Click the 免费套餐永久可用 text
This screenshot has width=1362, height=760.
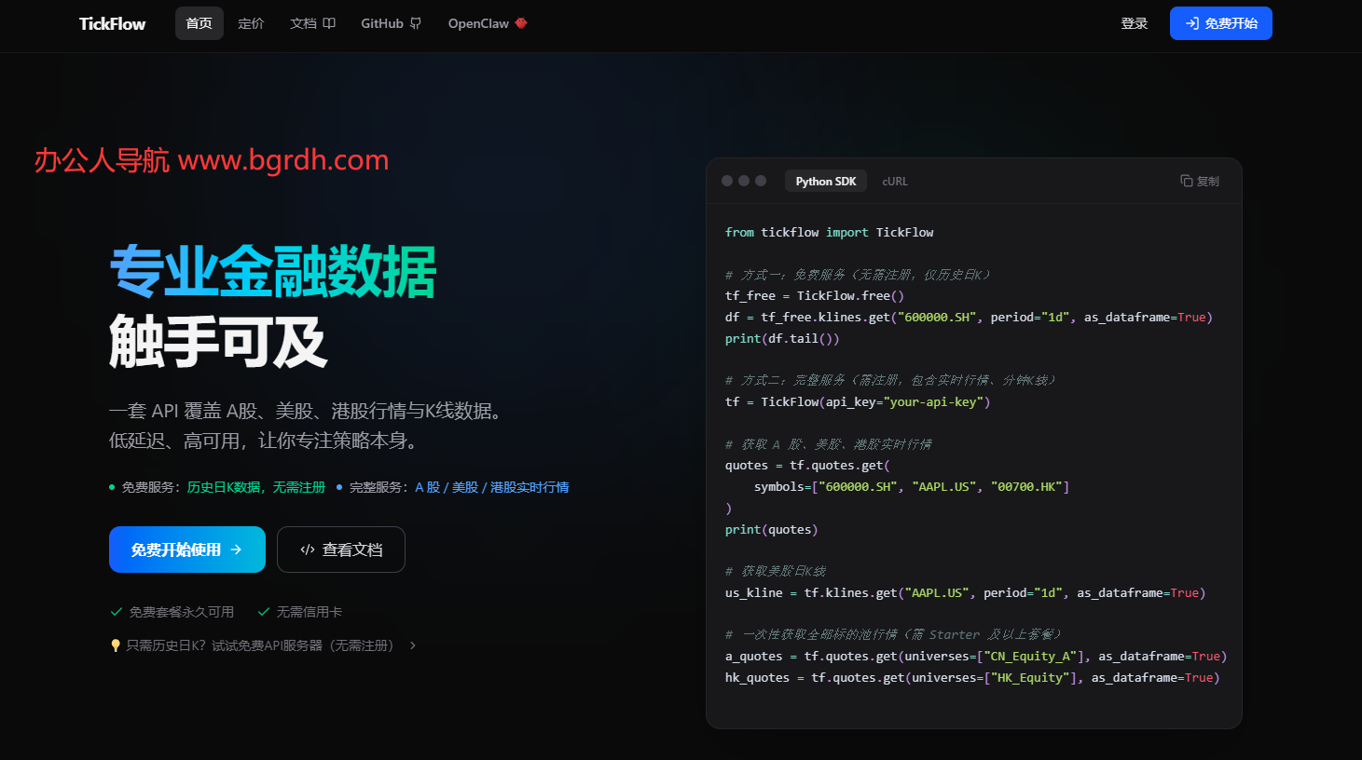(182, 612)
